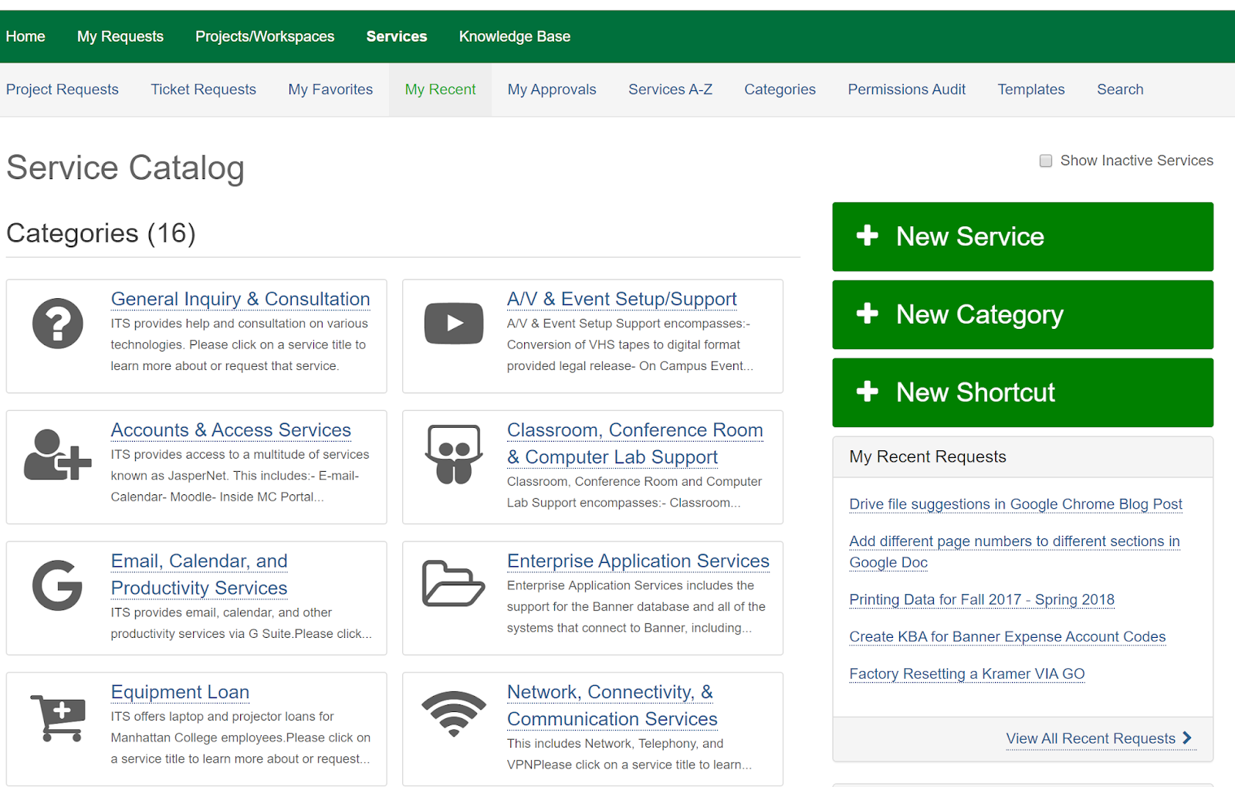The height and width of the screenshot is (787, 1235).
Task: Open Factory Resetting a Kramer VIA GO
Action: tap(966, 673)
